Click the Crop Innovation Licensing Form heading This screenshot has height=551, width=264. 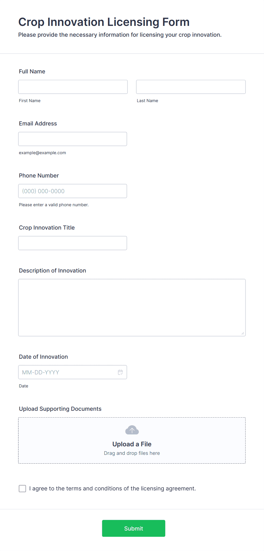coord(104,22)
